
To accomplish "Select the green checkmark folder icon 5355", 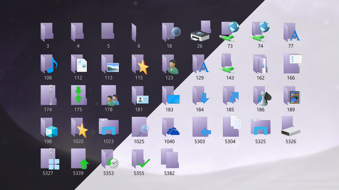I will click(141, 159).
